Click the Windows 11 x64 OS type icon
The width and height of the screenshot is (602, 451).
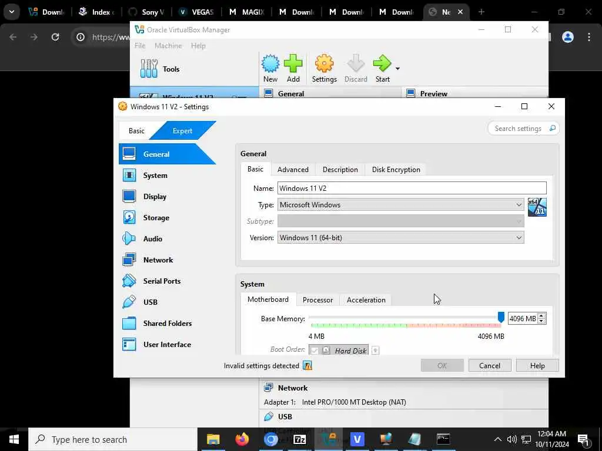(537, 207)
